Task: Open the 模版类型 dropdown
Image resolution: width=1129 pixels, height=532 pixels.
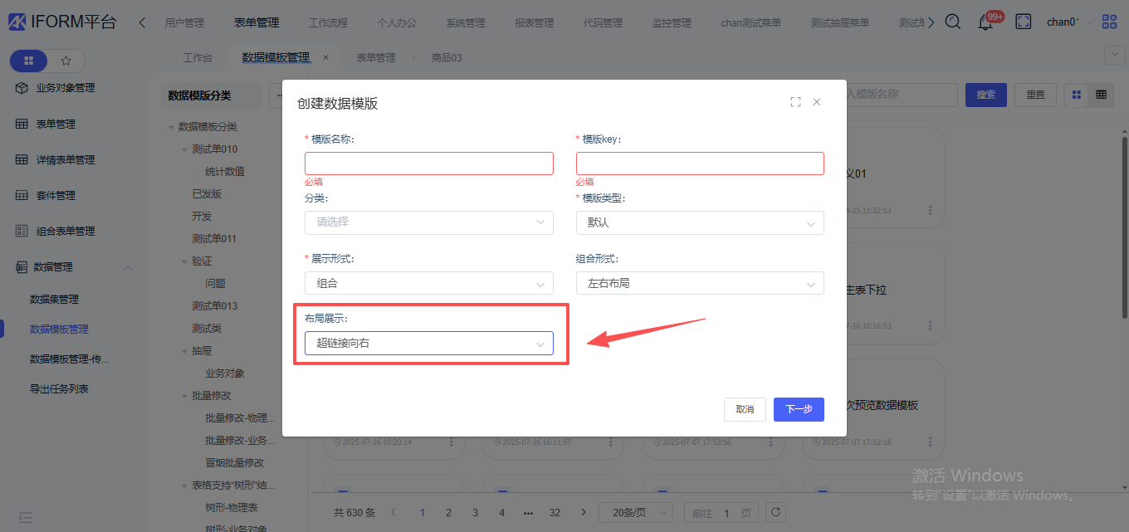Action: coord(699,222)
